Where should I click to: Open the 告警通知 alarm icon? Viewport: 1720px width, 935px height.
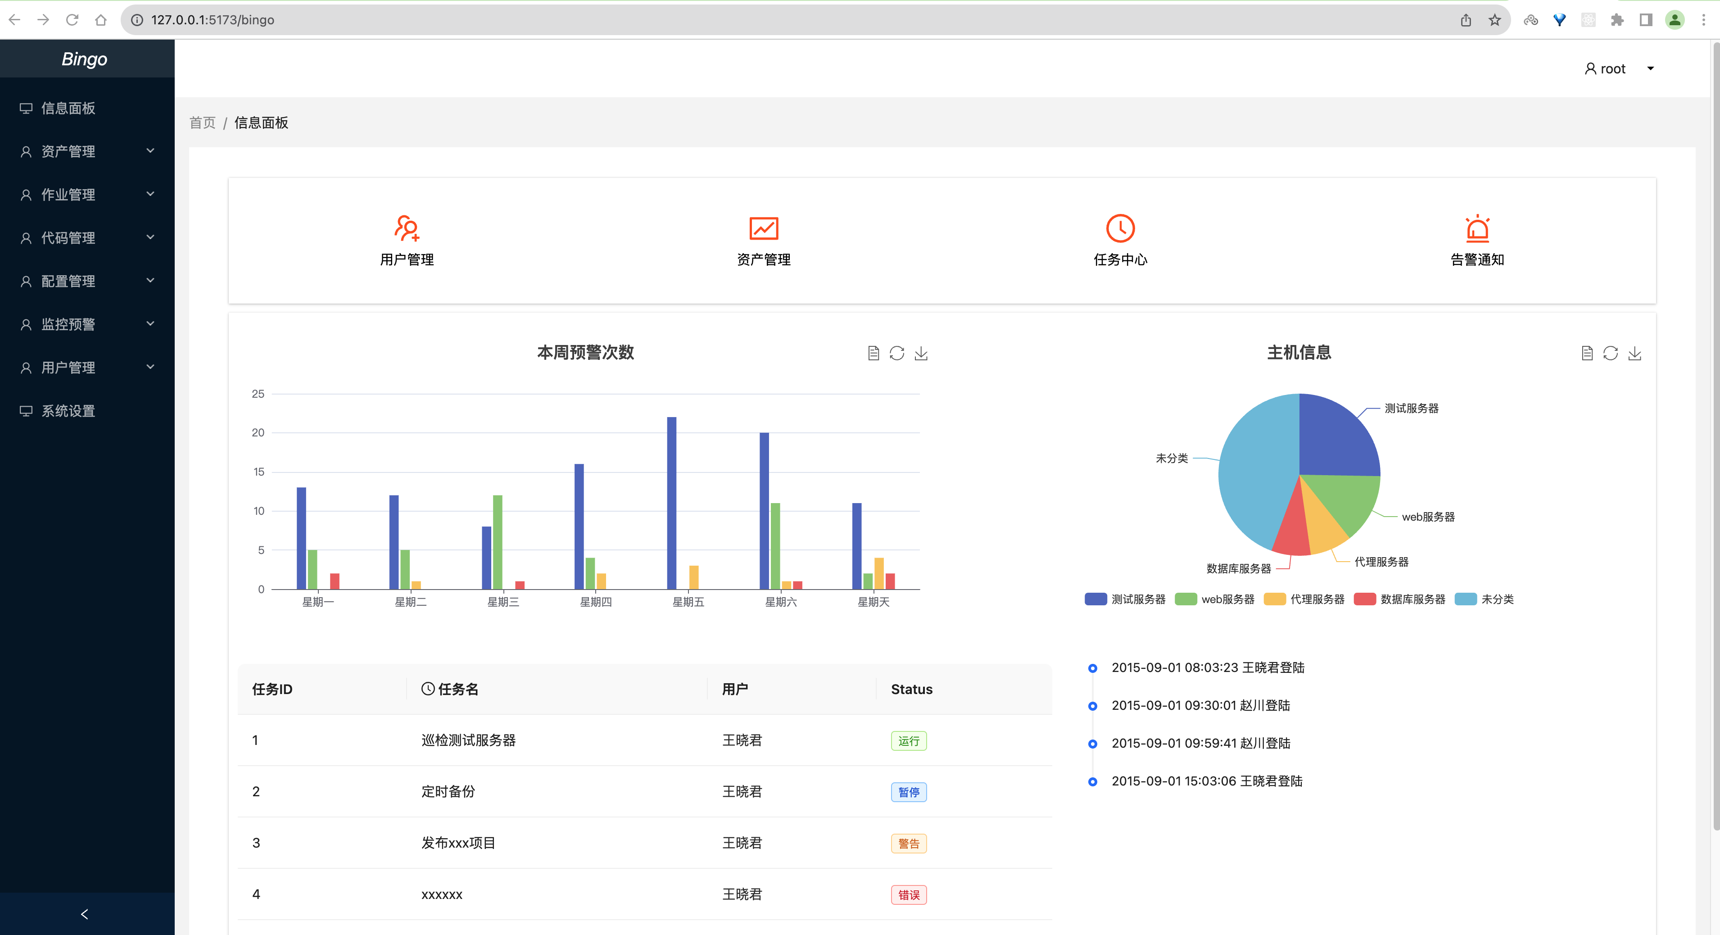pos(1477,228)
